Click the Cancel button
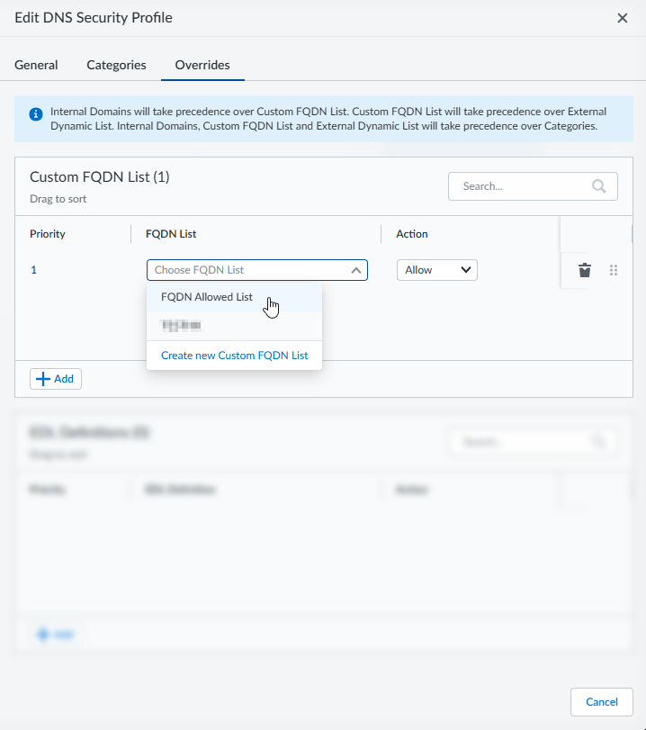Viewport: 646px width, 730px height. [x=601, y=702]
